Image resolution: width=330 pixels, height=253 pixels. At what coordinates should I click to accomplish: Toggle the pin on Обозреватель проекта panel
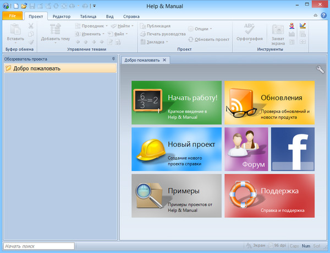tap(114, 58)
